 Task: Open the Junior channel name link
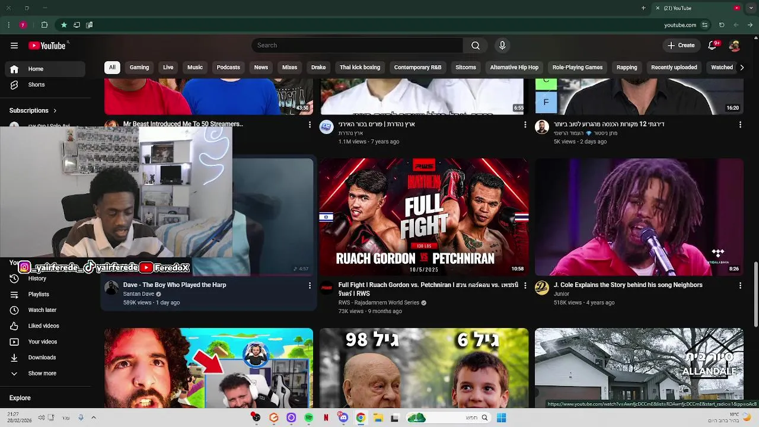click(562, 294)
